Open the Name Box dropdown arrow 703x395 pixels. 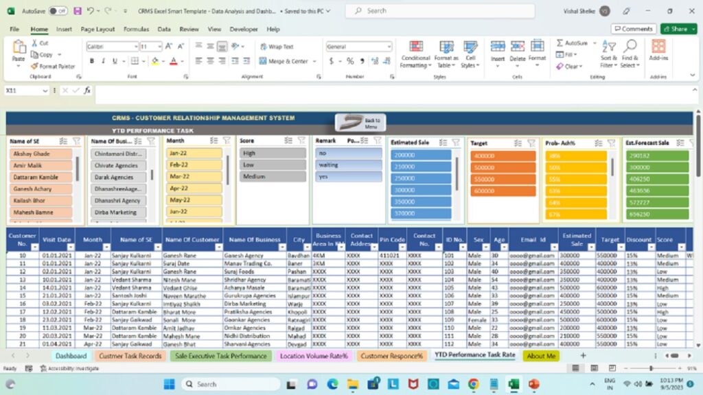pos(45,91)
